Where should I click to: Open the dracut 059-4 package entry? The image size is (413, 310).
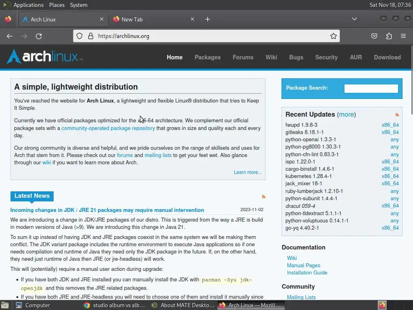[300, 206]
